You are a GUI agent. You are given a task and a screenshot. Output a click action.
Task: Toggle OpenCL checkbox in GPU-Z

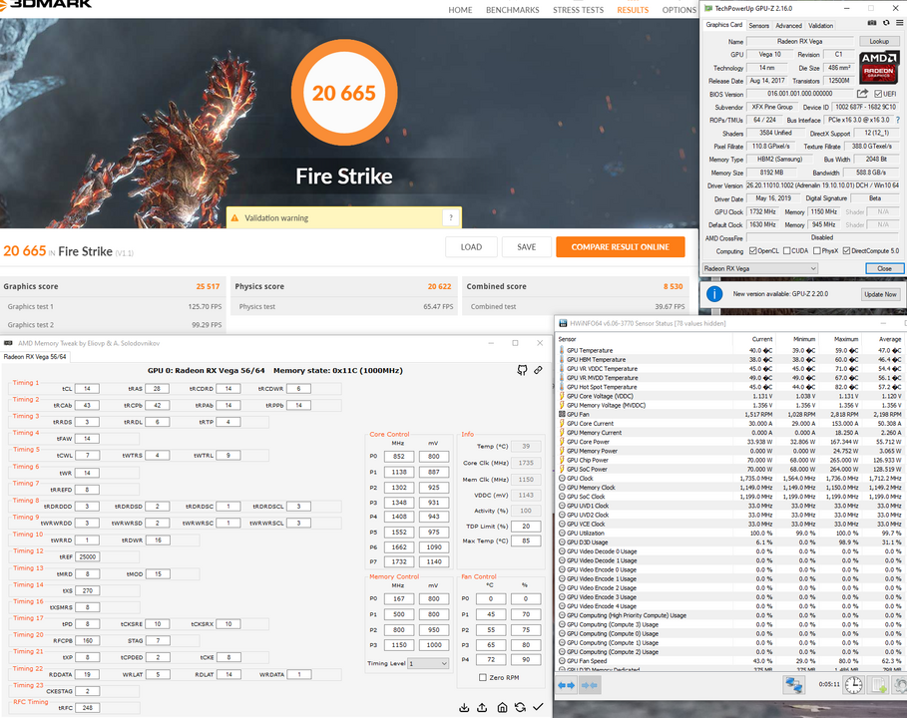[x=752, y=251]
